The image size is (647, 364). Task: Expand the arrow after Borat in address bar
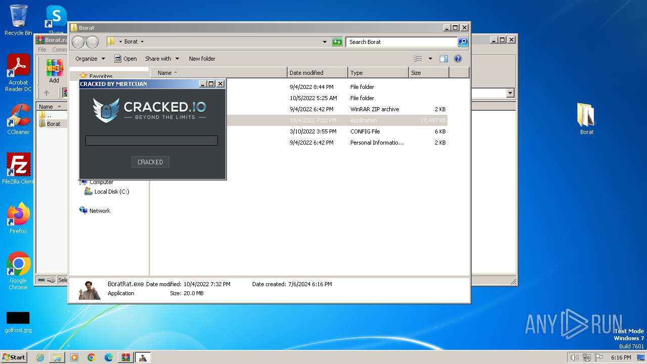pyautogui.click(x=142, y=42)
